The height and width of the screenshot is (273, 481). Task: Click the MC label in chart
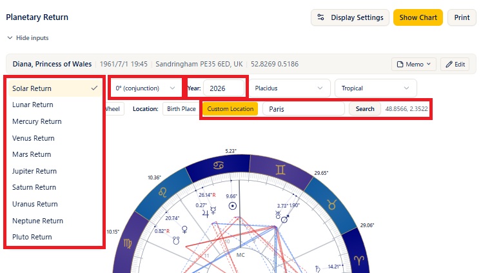[x=240, y=255]
